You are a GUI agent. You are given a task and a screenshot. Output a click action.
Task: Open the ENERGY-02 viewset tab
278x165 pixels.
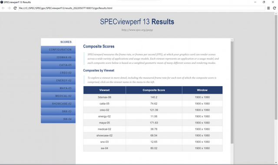click(x=58, y=81)
